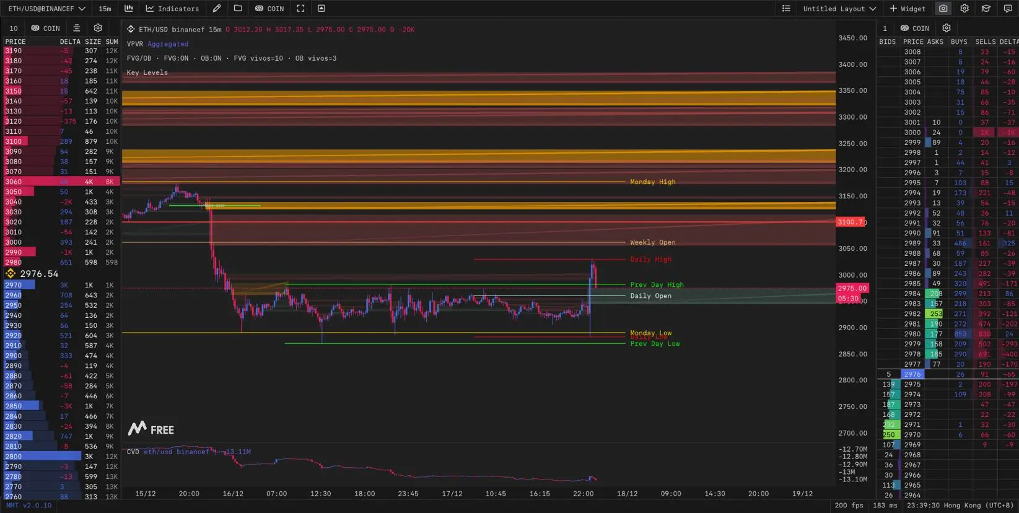Click the 3450.00 label on price axis

pyautogui.click(x=852, y=38)
